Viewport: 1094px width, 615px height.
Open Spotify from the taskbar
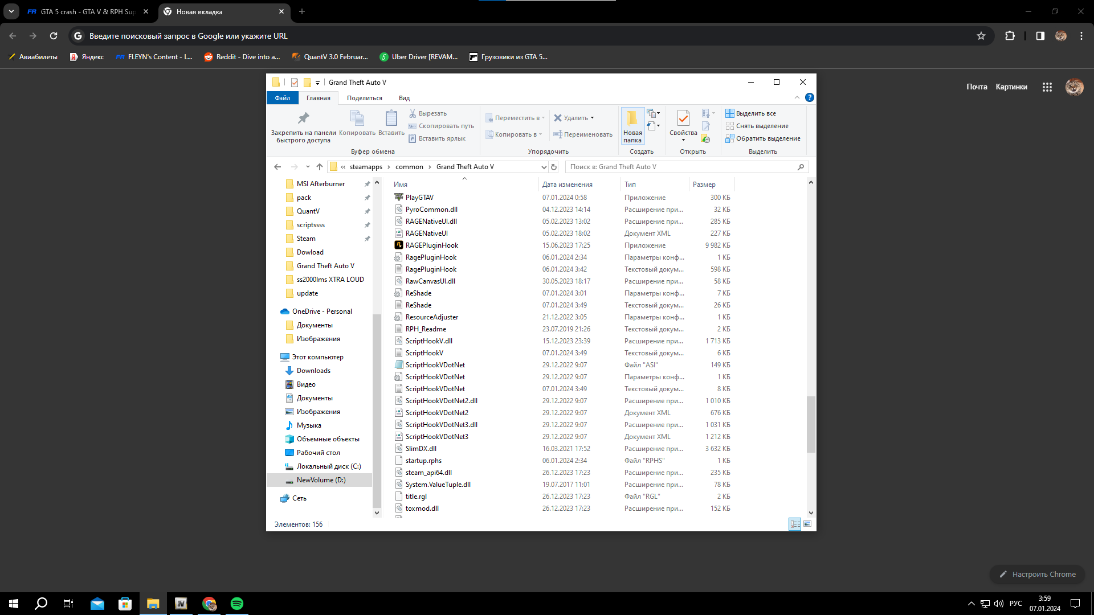click(237, 604)
